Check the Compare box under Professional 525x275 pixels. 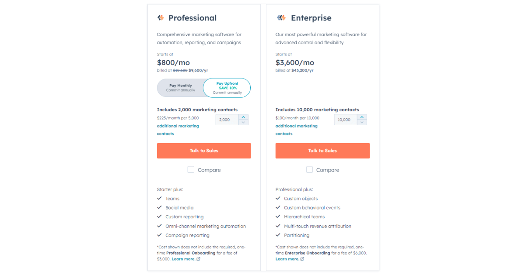click(191, 170)
